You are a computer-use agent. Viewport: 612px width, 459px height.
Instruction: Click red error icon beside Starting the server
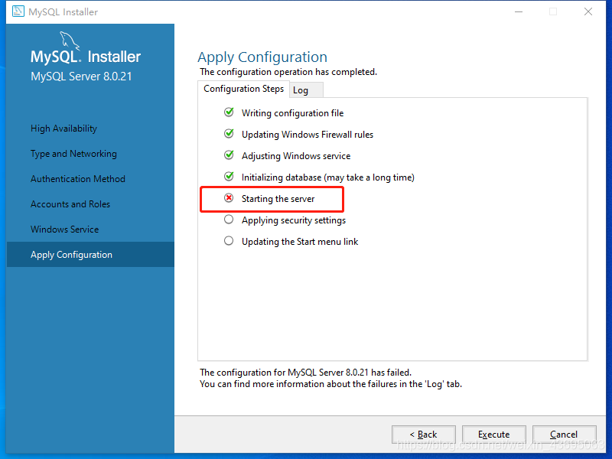coord(229,198)
